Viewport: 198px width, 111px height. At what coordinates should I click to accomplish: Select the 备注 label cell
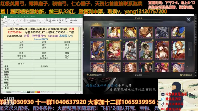click(x=6, y=88)
